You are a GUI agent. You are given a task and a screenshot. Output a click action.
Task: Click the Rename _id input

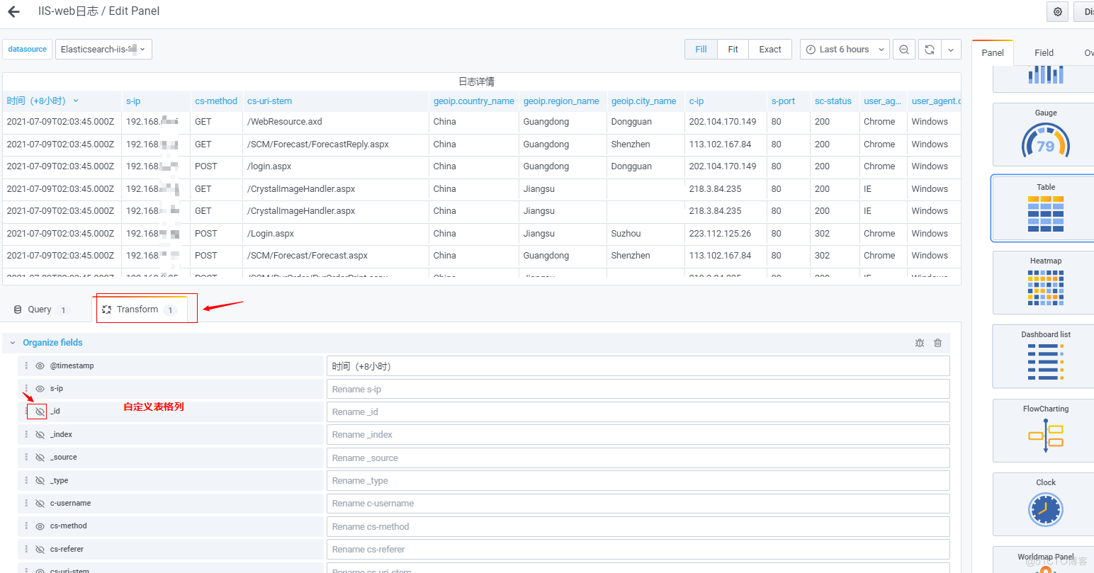tap(638, 412)
